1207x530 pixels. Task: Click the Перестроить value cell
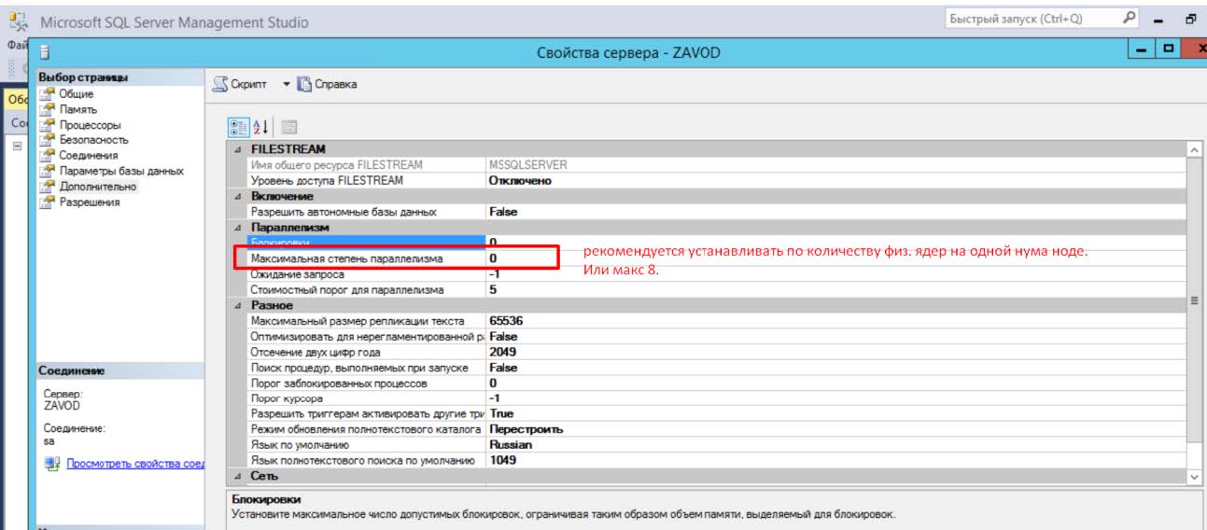point(526,429)
